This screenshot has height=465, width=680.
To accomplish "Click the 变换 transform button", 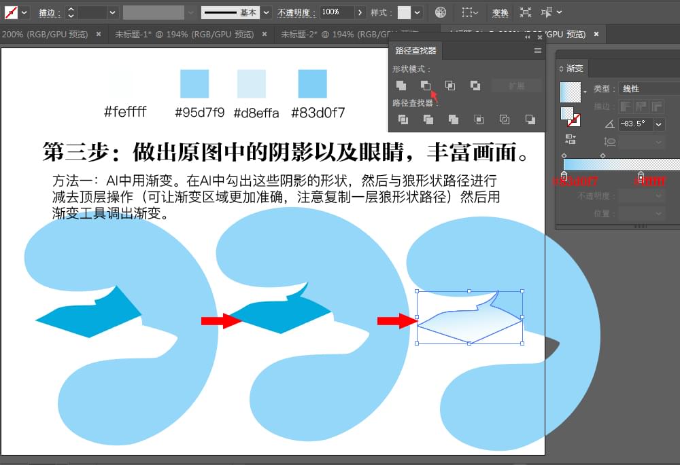I will 500,12.
